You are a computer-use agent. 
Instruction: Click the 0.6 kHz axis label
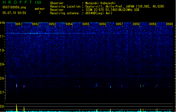[2, 106]
